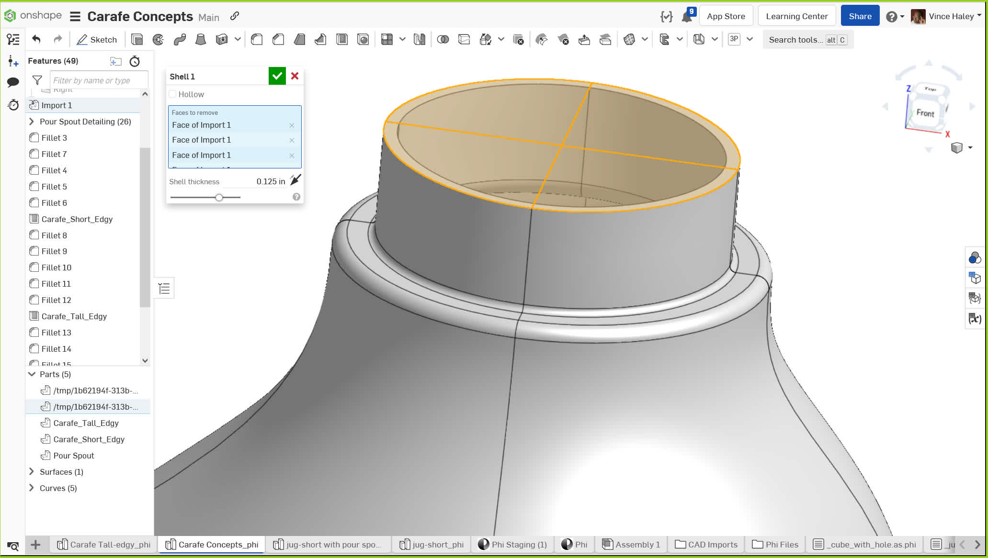Open notifications bell icon
988x558 pixels.
point(687,17)
